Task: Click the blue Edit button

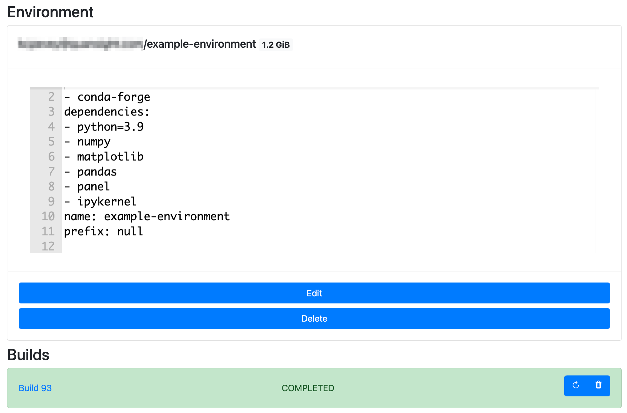Action: 314,293
